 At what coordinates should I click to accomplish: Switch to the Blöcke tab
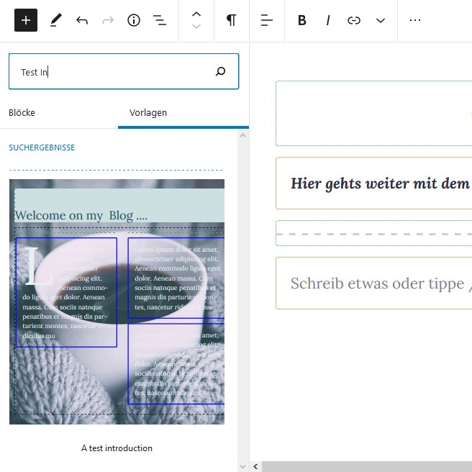pyautogui.click(x=22, y=113)
